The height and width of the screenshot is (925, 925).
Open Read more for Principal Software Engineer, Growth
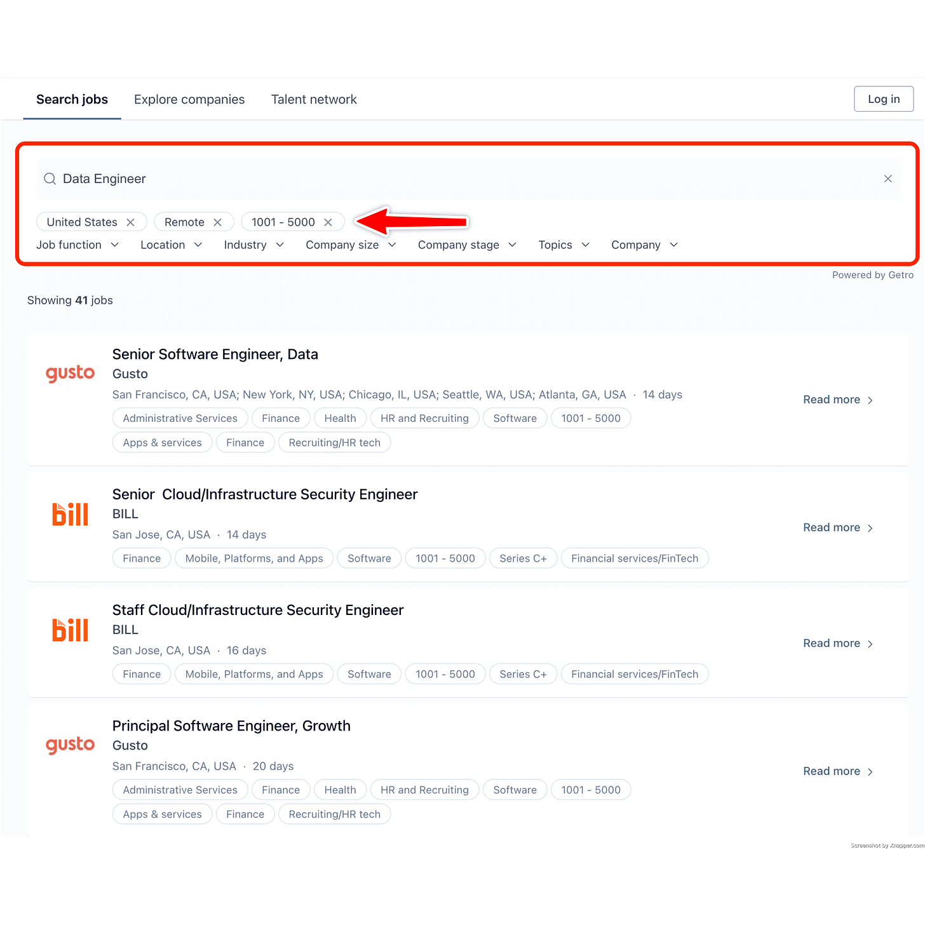click(838, 771)
